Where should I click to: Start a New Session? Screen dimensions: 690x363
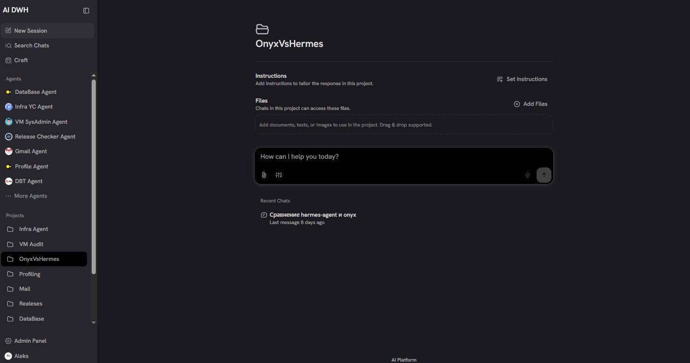click(x=47, y=31)
